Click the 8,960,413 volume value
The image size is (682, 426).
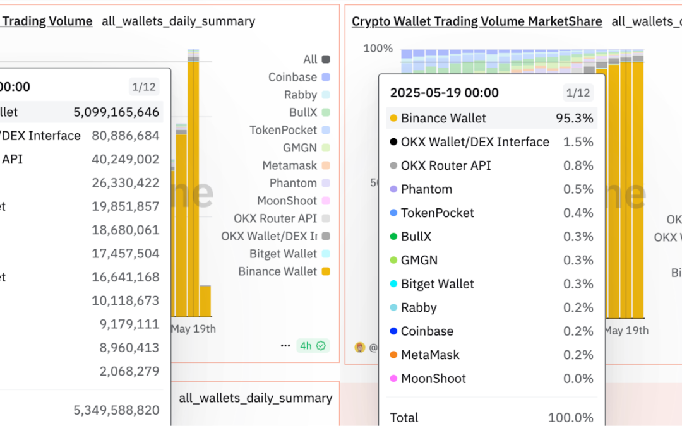[129, 348]
